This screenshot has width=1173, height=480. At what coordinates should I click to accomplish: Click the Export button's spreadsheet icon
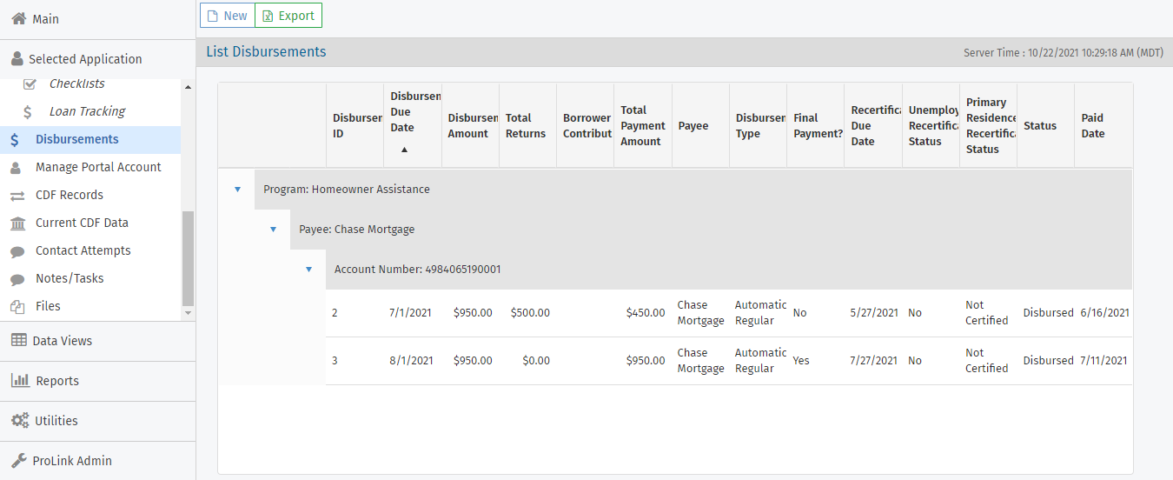[268, 16]
